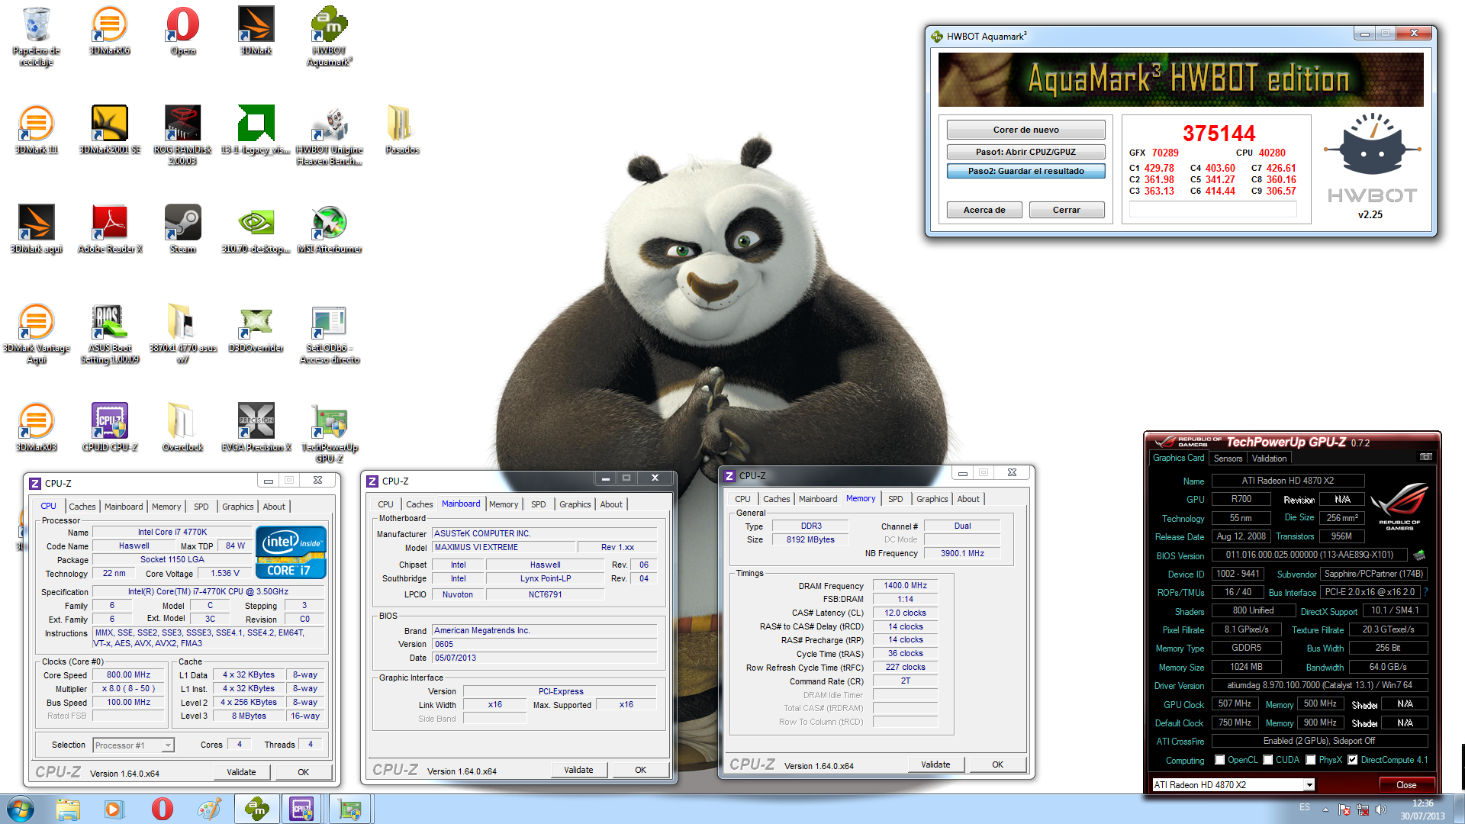Toggle the DirectCompute 4.1 checkbox in GPU-Z

point(1352,760)
